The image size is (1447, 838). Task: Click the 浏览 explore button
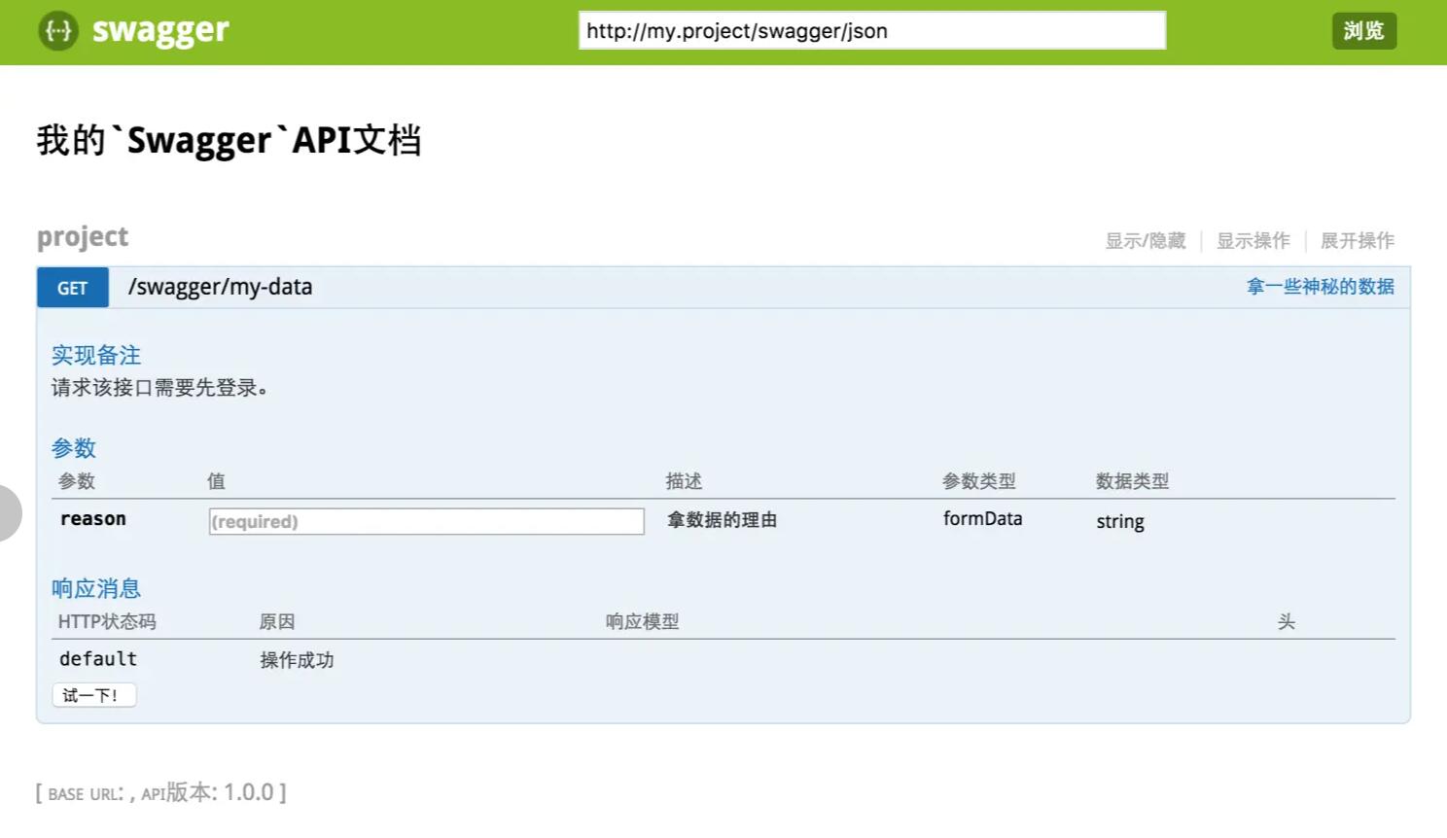coord(1363,31)
